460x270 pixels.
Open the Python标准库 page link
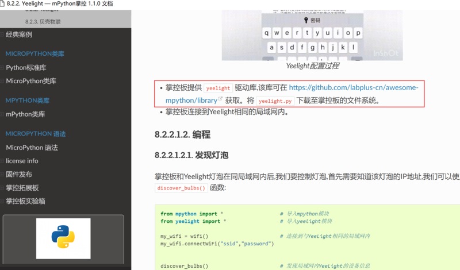point(26,67)
